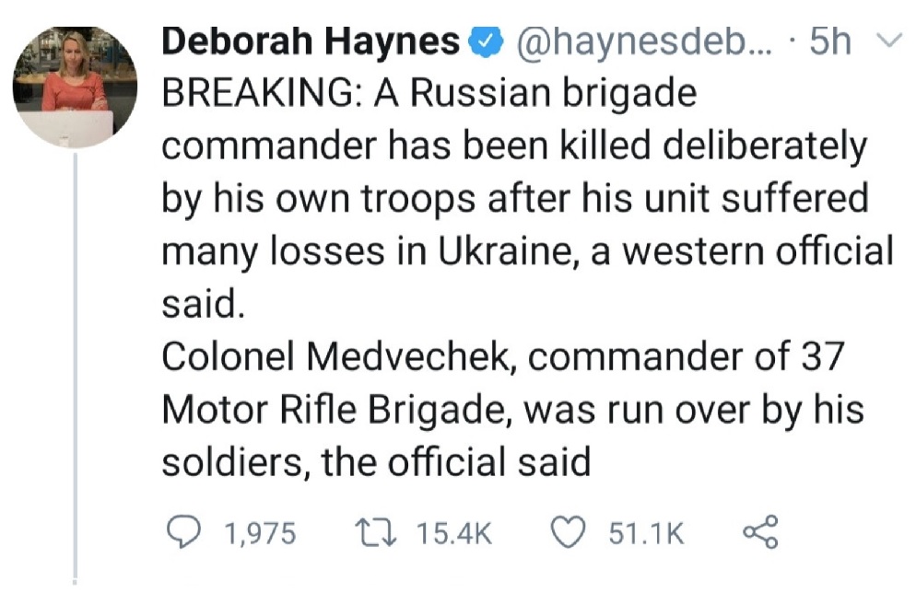Like the tweet with the heart icon

[x=570, y=532]
